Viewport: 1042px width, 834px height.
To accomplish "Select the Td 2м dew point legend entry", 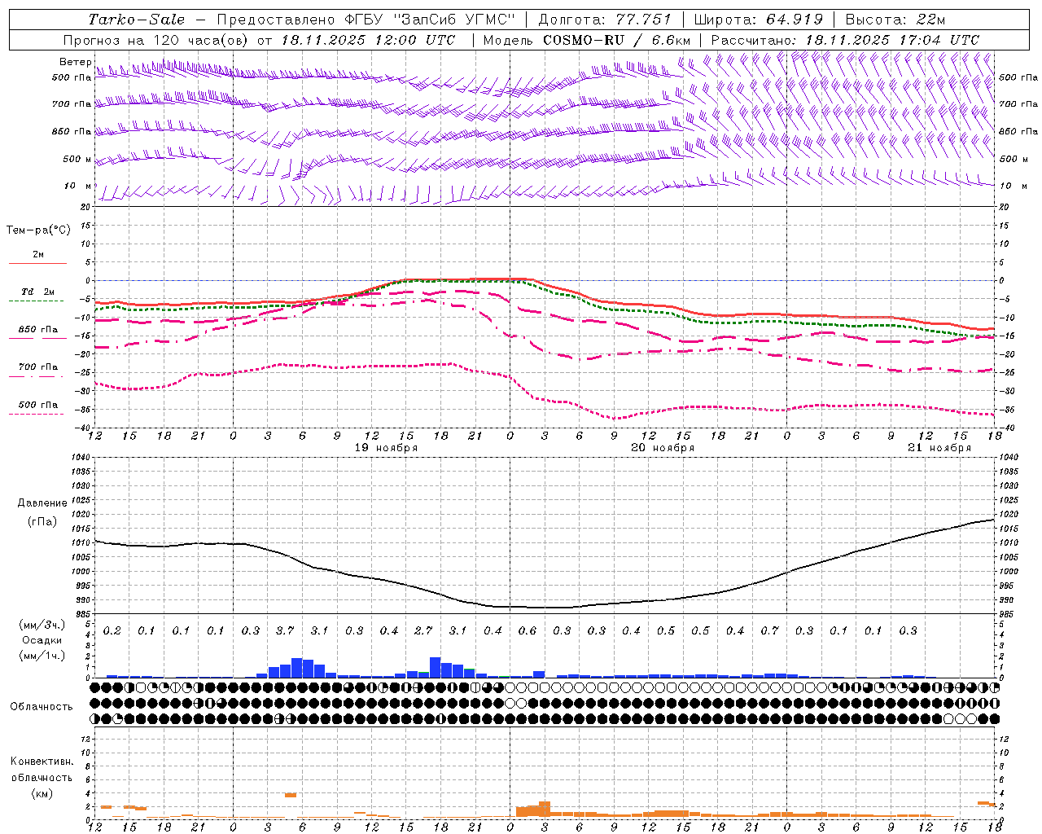I will pos(37,296).
